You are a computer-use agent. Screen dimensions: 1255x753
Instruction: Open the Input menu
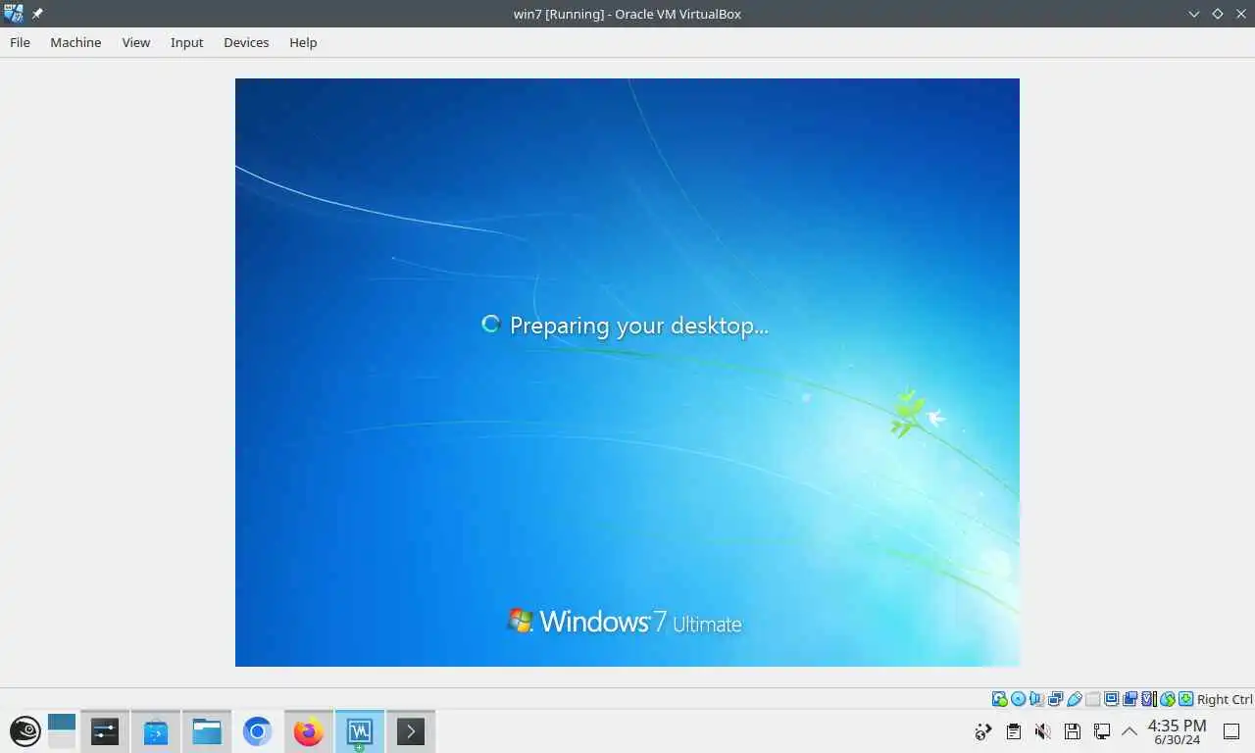click(186, 42)
